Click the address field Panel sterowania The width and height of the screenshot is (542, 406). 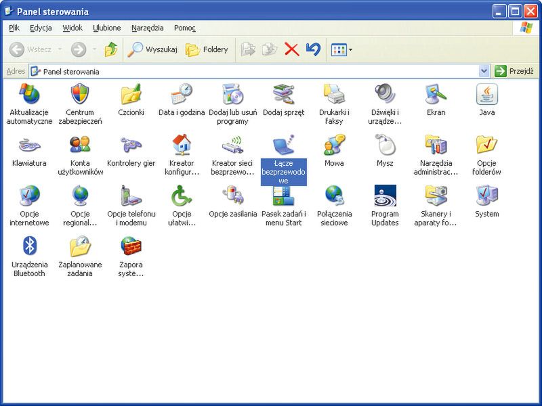click(x=254, y=71)
